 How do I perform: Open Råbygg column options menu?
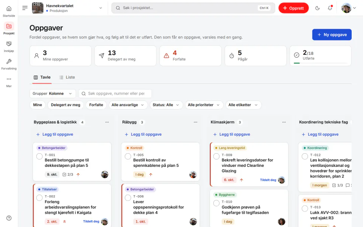click(x=195, y=122)
